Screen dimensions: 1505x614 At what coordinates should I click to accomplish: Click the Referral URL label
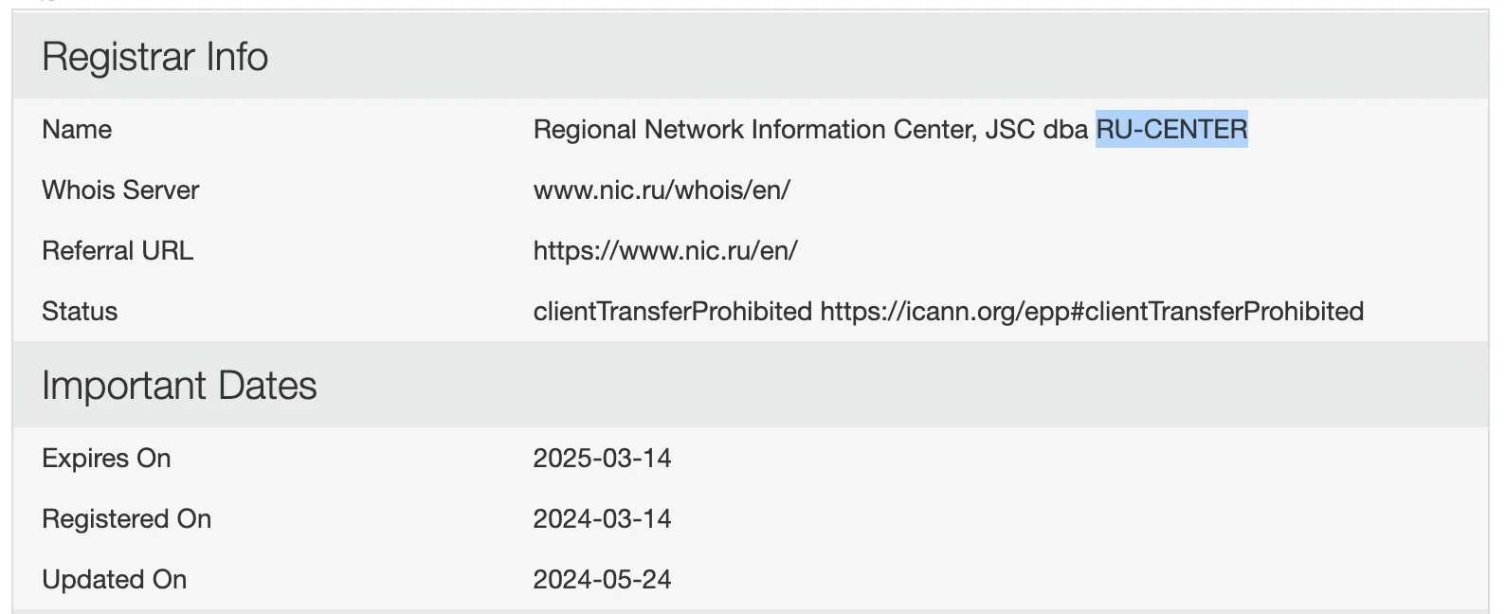click(x=118, y=251)
